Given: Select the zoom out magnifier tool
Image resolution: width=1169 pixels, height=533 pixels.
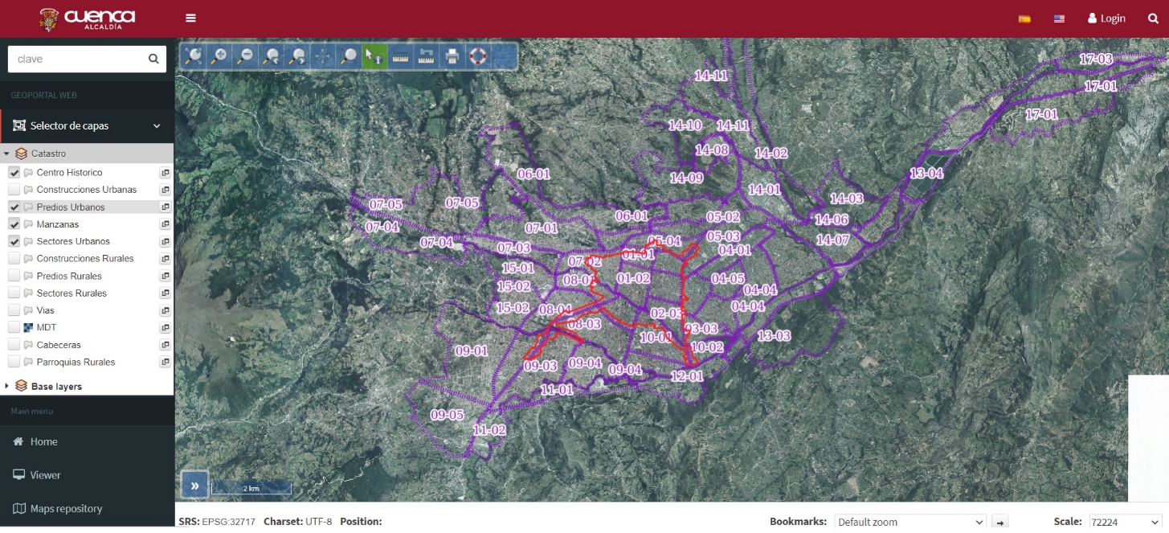Looking at the screenshot, I should click(245, 56).
